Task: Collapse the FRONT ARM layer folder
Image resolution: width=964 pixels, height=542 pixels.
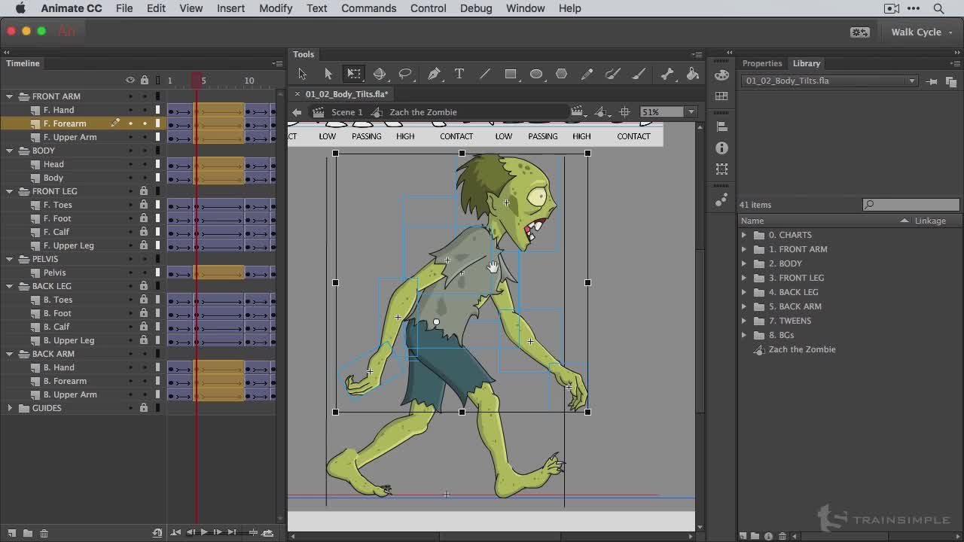Action: pos(10,96)
